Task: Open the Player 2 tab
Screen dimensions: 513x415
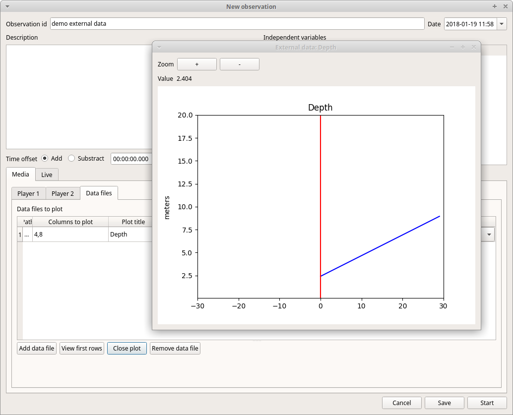Action: (63, 193)
